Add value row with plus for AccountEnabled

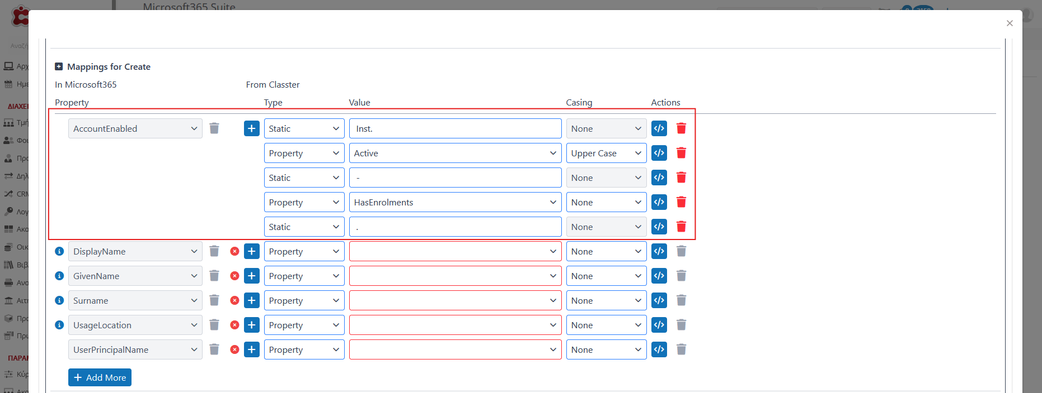(x=252, y=128)
